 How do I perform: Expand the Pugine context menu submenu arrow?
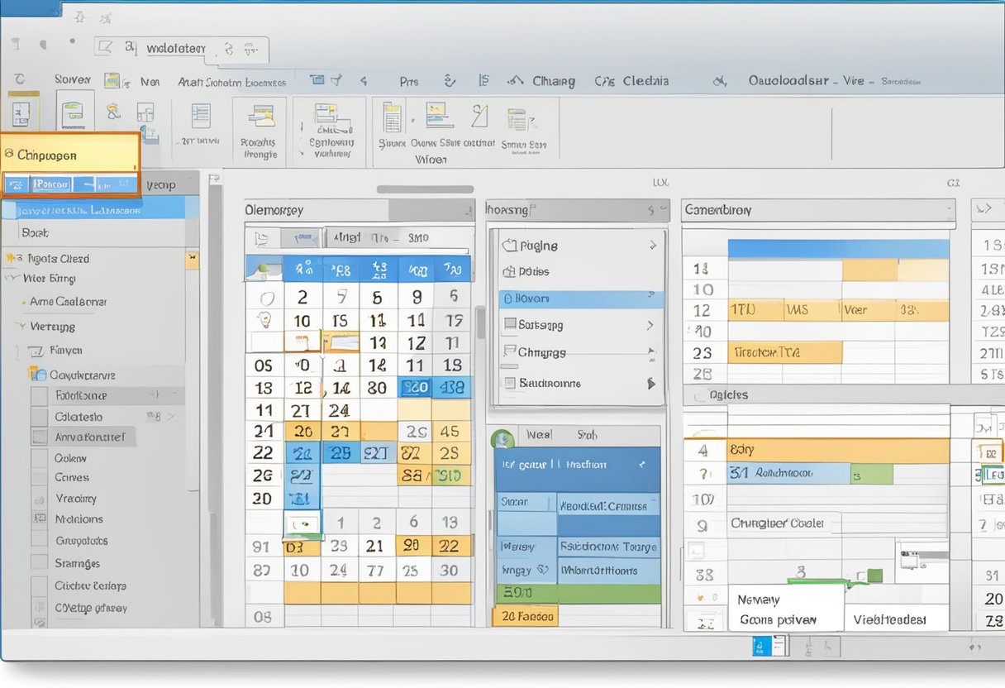(652, 246)
